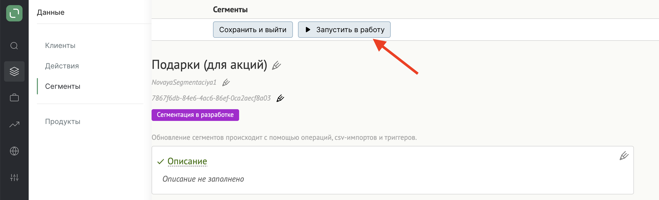Click the Данные section header
Image resolution: width=659 pixels, height=200 pixels.
click(51, 12)
